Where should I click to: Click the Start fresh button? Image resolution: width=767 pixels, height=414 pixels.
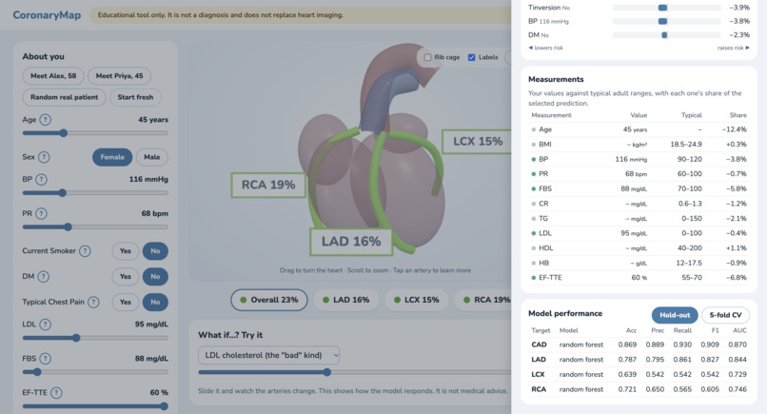click(135, 97)
